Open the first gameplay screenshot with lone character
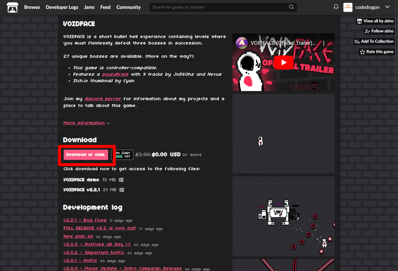This screenshot has height=271, width=398. [x=283, y=134]
